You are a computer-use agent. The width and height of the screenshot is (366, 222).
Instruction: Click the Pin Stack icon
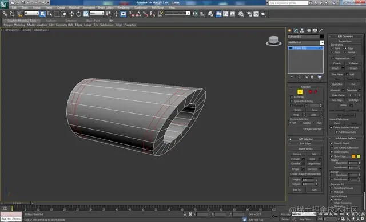(x=292, y=77)
